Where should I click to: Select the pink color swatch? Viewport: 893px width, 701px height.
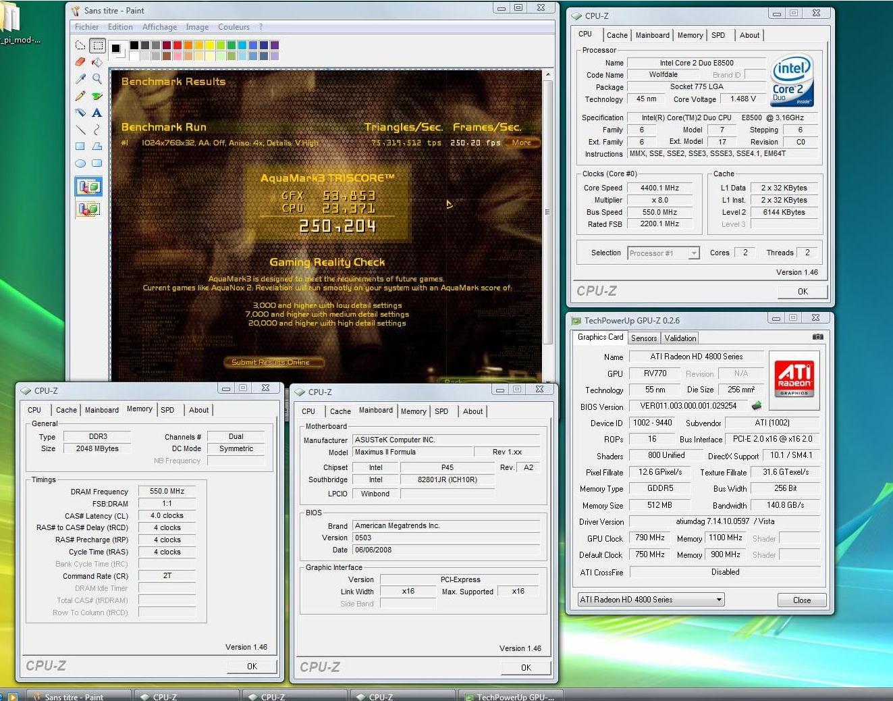178,55
